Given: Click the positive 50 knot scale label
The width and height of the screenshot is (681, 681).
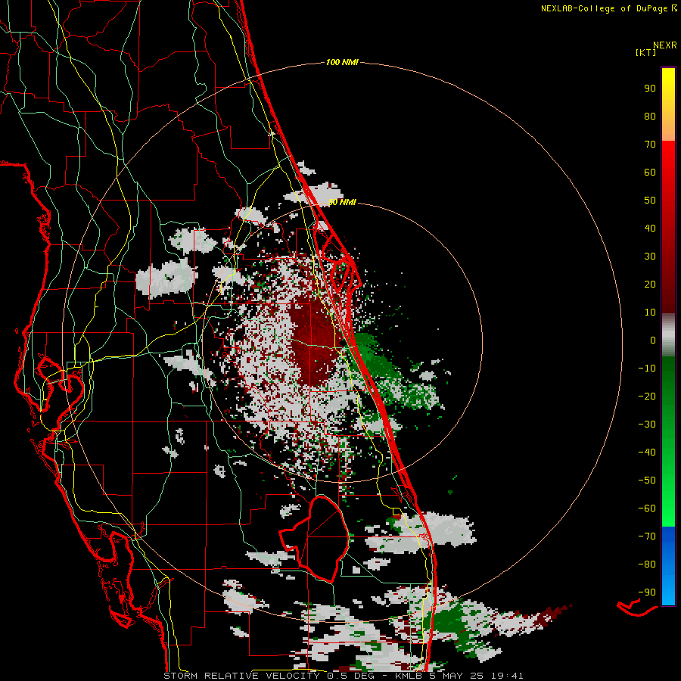Looking at the screenshot, I should click(x=650, y=201).
